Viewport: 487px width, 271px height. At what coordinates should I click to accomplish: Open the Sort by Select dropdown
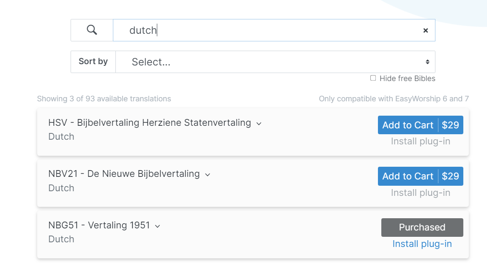275,62
